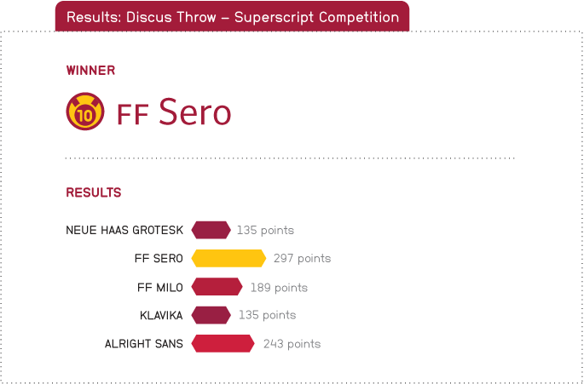This screenshot has width=584, height=384.
Task: Click the FF Milo red bar
Action: coord(217,287)
